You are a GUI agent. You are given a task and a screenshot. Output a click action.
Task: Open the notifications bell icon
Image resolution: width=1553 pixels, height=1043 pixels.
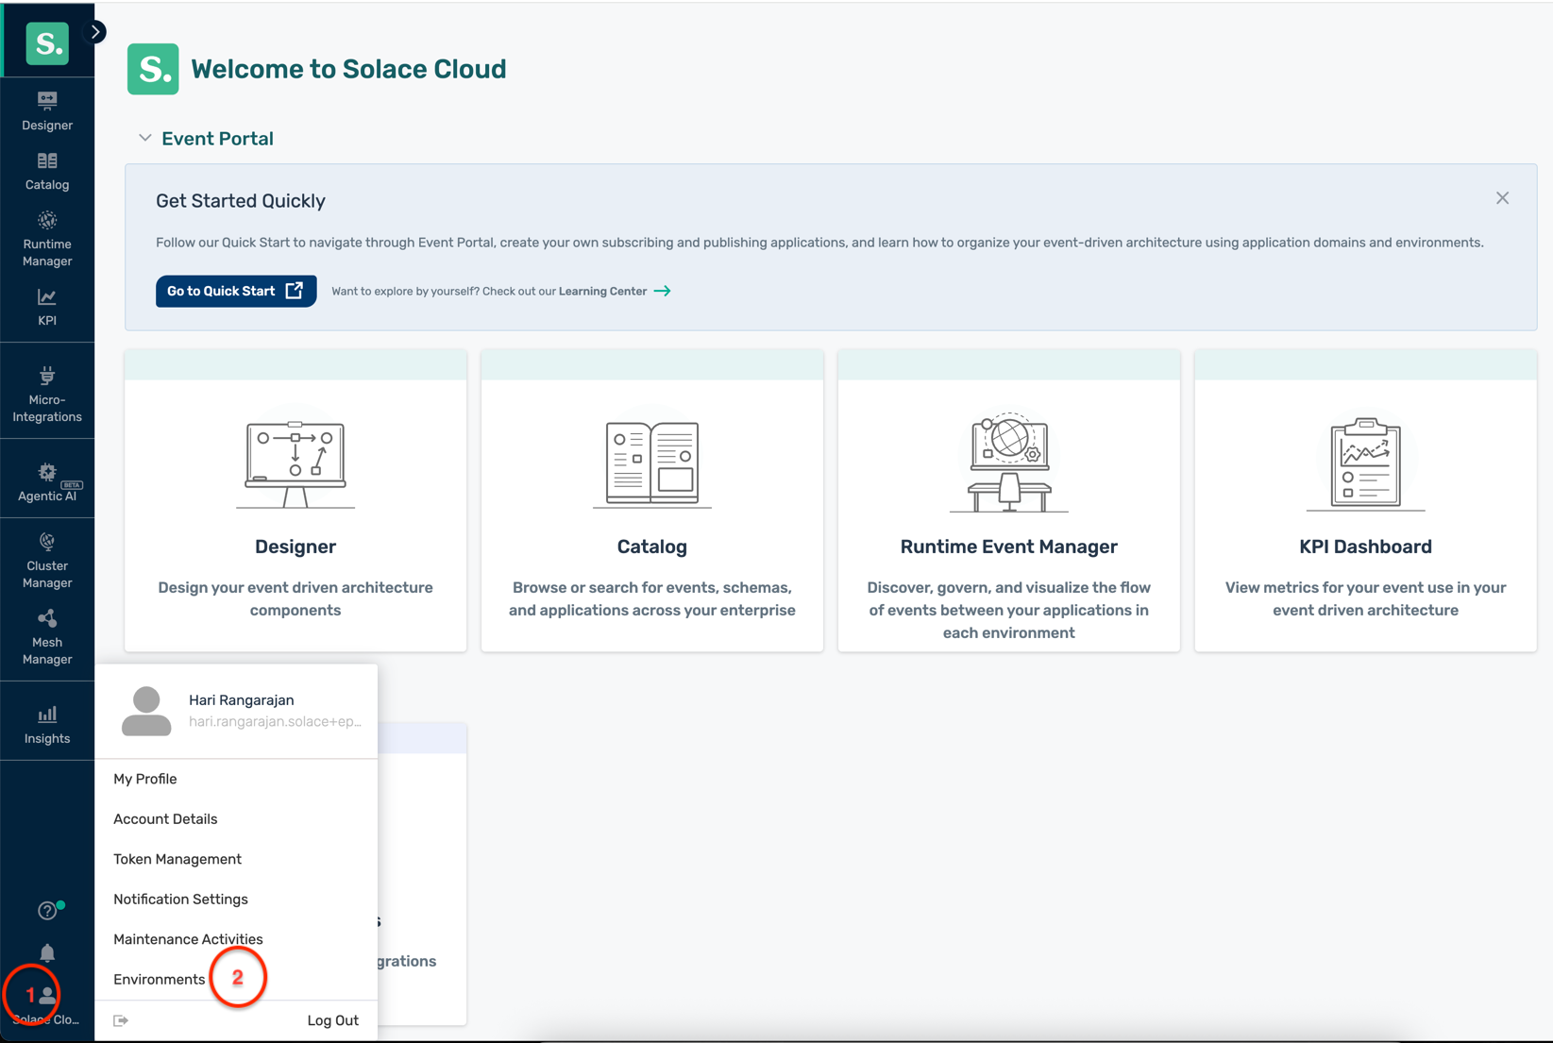coord(46,952)
